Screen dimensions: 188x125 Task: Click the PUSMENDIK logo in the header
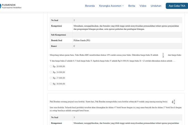tap(11, 6)
